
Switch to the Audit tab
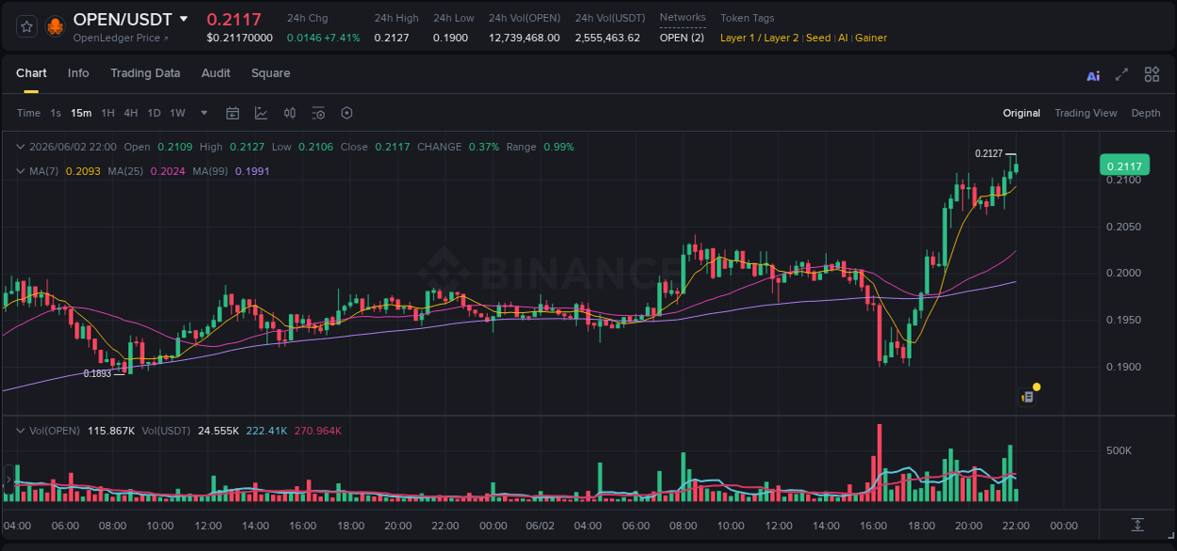point(216,73)
